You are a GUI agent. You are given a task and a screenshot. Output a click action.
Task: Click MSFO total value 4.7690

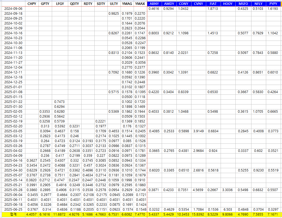243,214
